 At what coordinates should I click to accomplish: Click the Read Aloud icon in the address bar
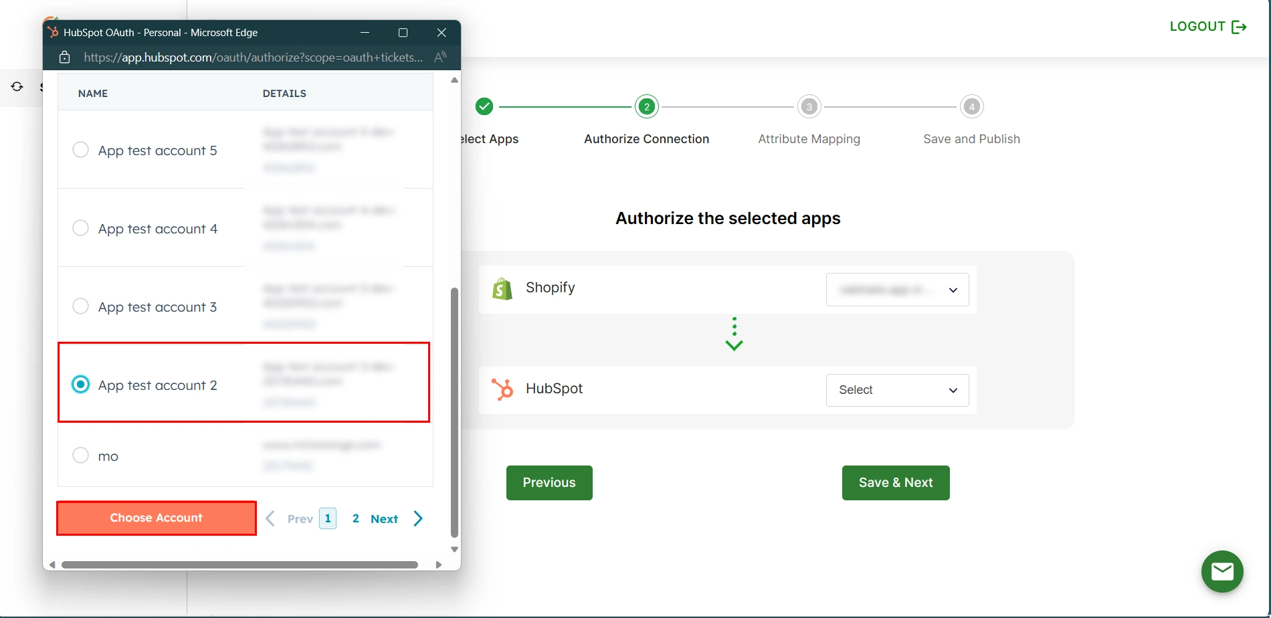440,58
